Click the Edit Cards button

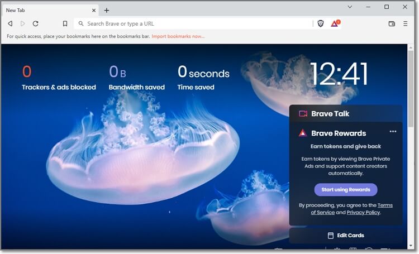pyautogui.click(x=345, y=236)
